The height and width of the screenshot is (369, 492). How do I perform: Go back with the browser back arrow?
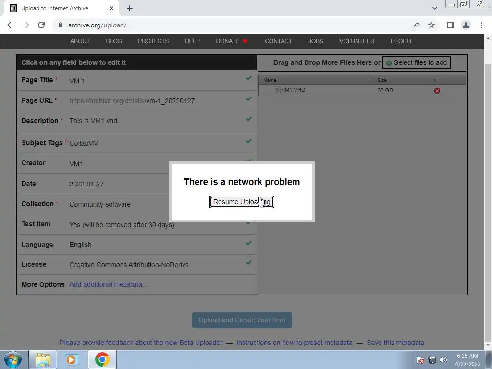[x=11, y=25]
